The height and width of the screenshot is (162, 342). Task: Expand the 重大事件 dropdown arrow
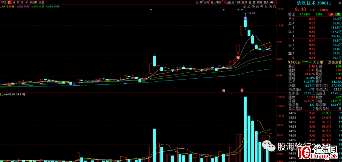(224, 3)
